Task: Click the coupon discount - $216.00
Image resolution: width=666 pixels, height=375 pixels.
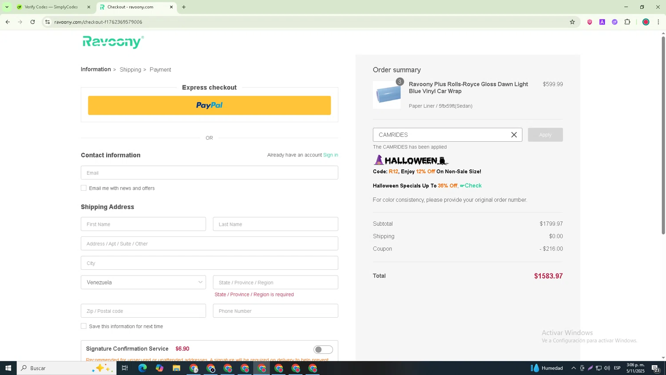Action: click(551, 249)
